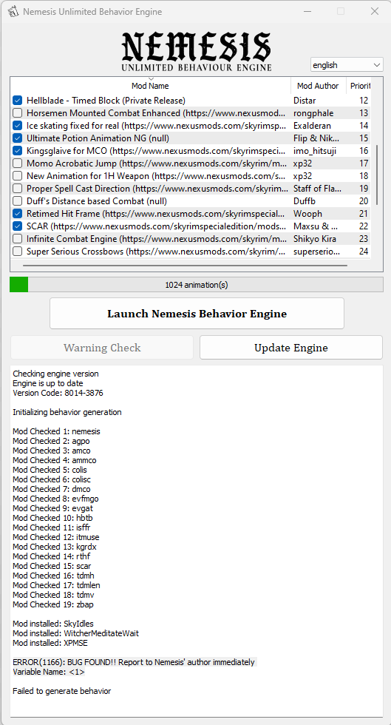This screenshot has width=391, height=725.
Task: Click Launch Nemesis Behavior Engine button
Action: (197, 314)
